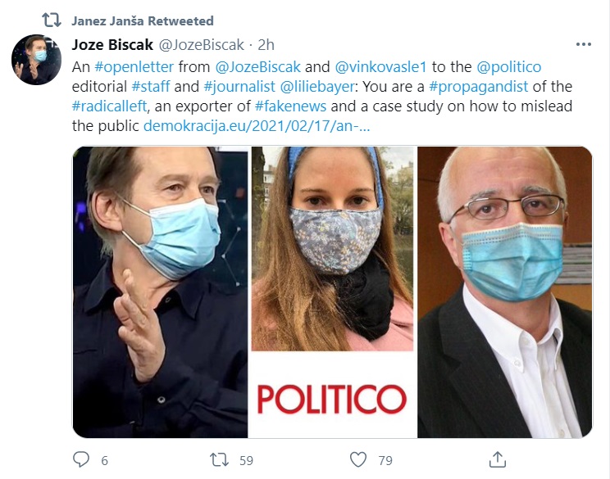The width and height of the screenshot is (610, 479).
Task: Open the Janez Janša Retweeted link
Action: pos(143,20)
